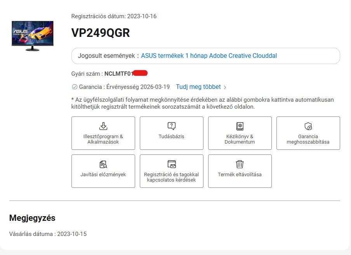Click the manual book icon above Kézikönyv
The image size is (351, 255).
click(240, 126)
